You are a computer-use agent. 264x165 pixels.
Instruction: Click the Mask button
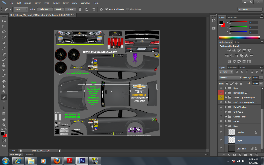point(59,9)
